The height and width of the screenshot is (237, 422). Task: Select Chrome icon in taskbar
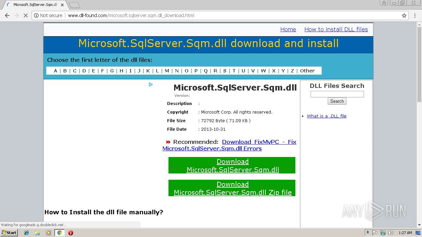click(59, 233)
